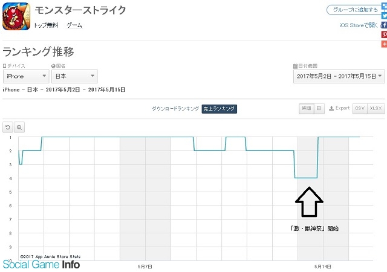Toggle 時間 hourly granularity
Viewport: 387px width, 272px height.
(306, 108)
